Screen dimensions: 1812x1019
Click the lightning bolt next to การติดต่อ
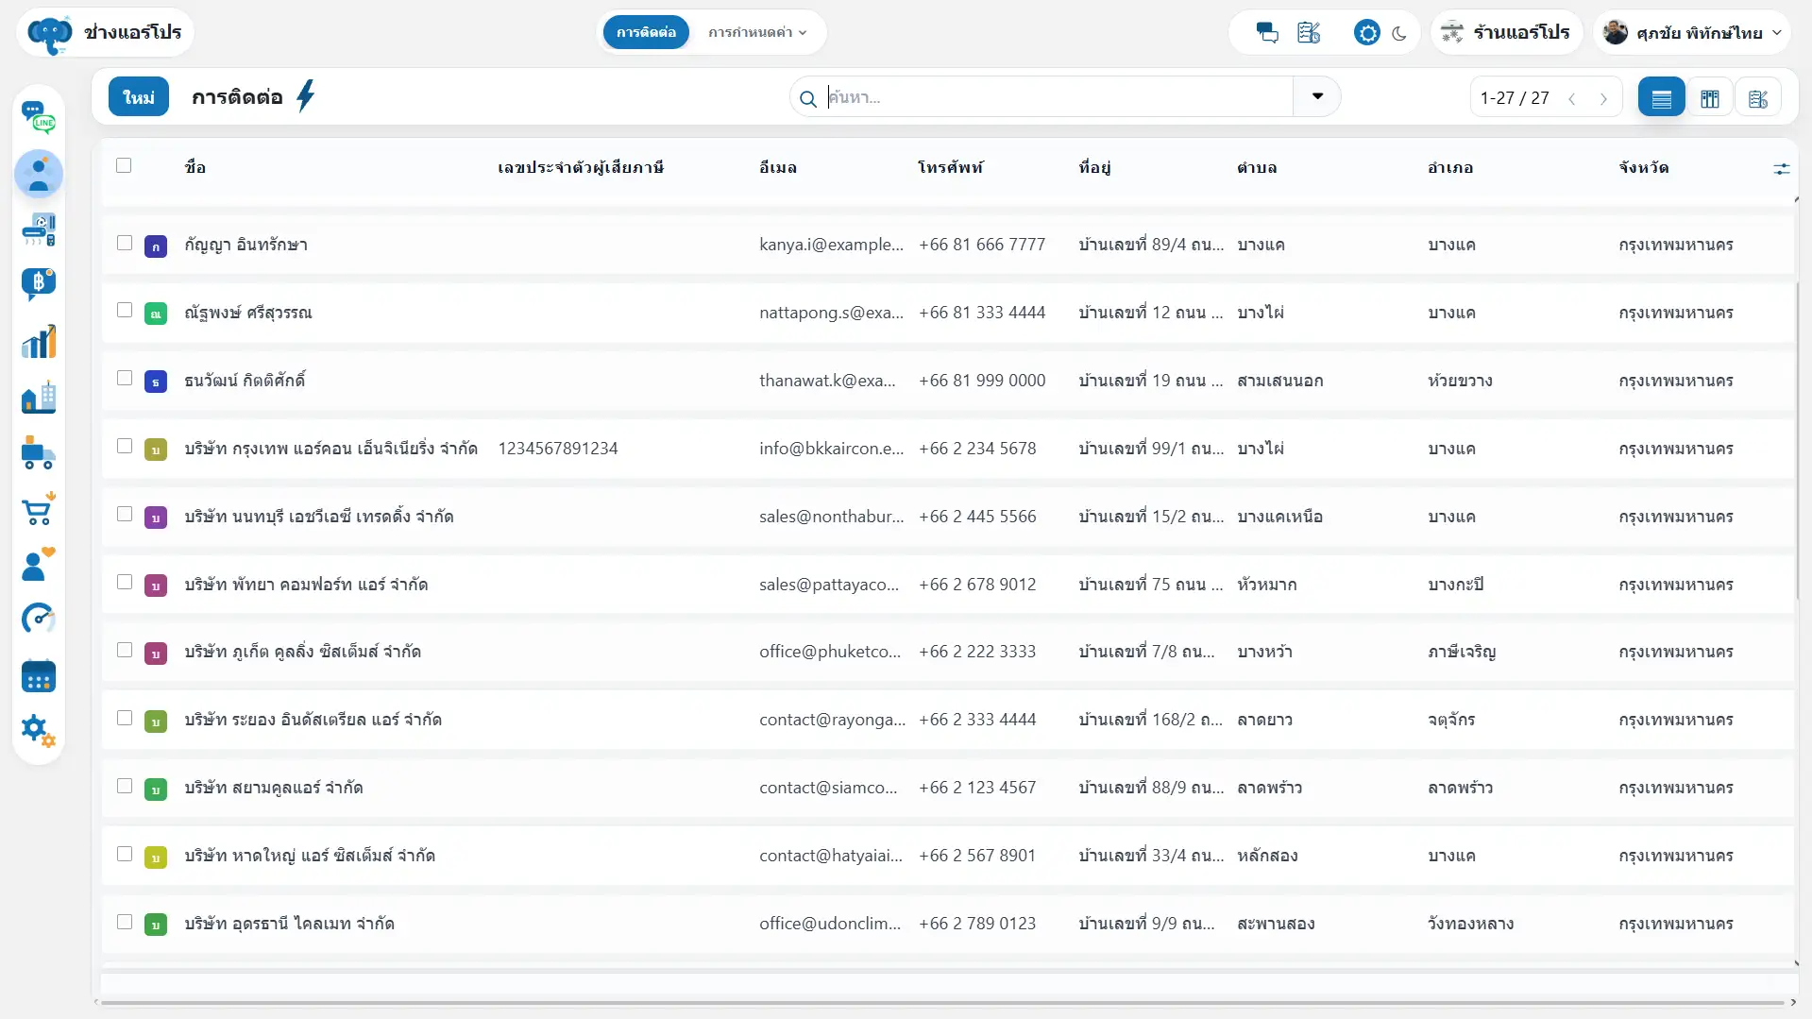[305, 96]
